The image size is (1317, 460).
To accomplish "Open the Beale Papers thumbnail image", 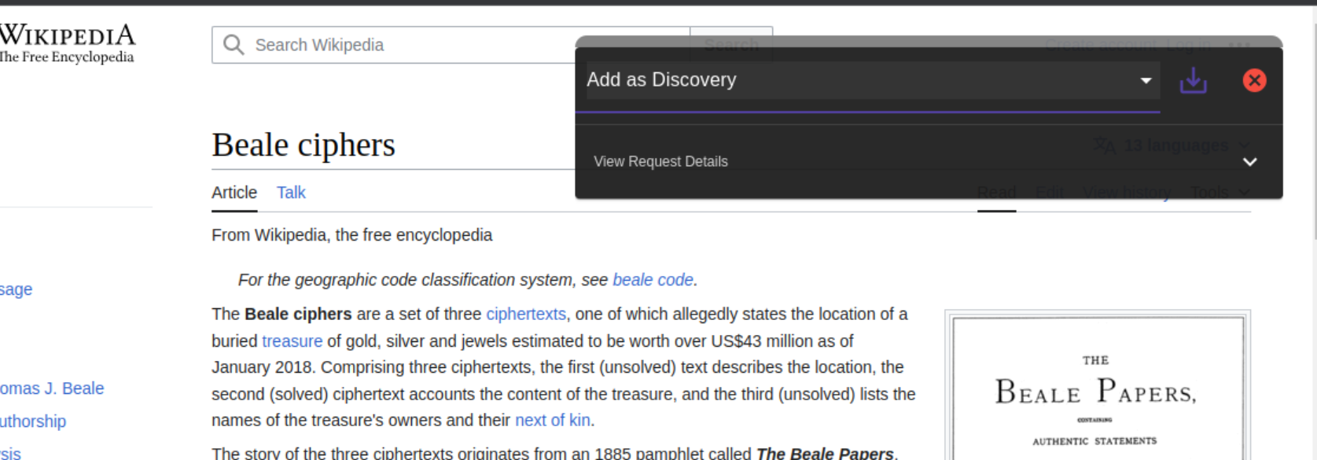I will click(x=1098, y=387).
